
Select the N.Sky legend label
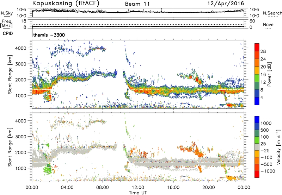(x=7, y=13)
